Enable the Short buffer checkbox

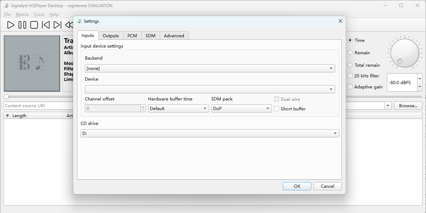click(277, 109)
